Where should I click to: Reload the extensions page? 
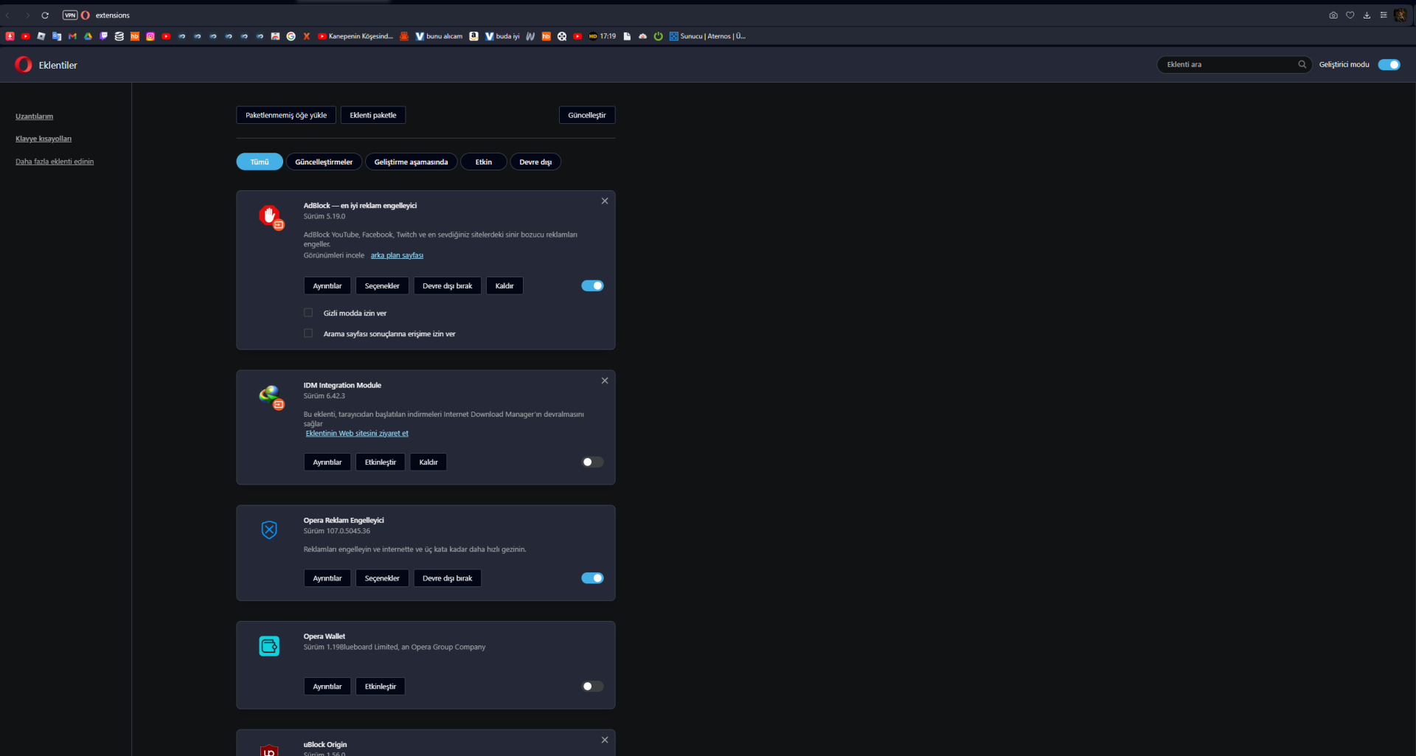point(45,15)
